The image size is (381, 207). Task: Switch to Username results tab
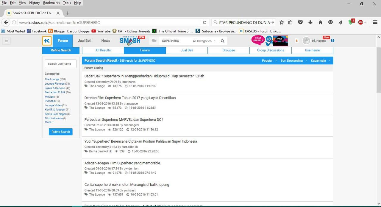[312, 50]
